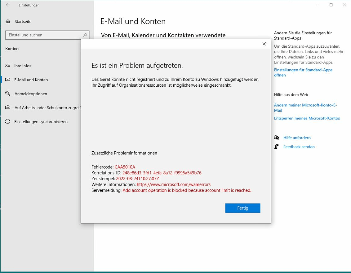Screen dimensions: 351x273
Task: Click Zusätzliche Probleminformationen label
Action: 124,153
